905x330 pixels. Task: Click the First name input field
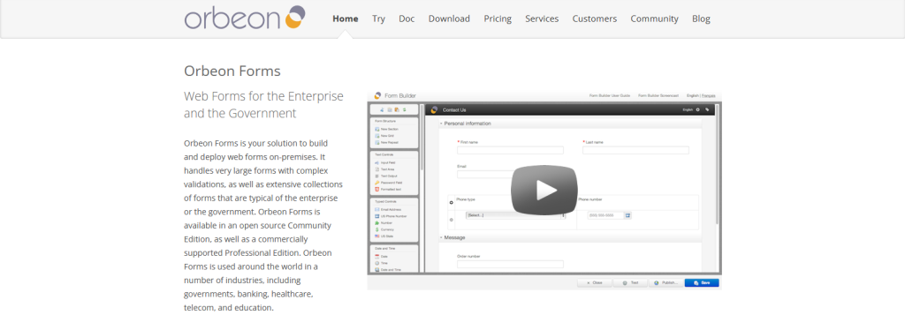[x=510, y=150]
